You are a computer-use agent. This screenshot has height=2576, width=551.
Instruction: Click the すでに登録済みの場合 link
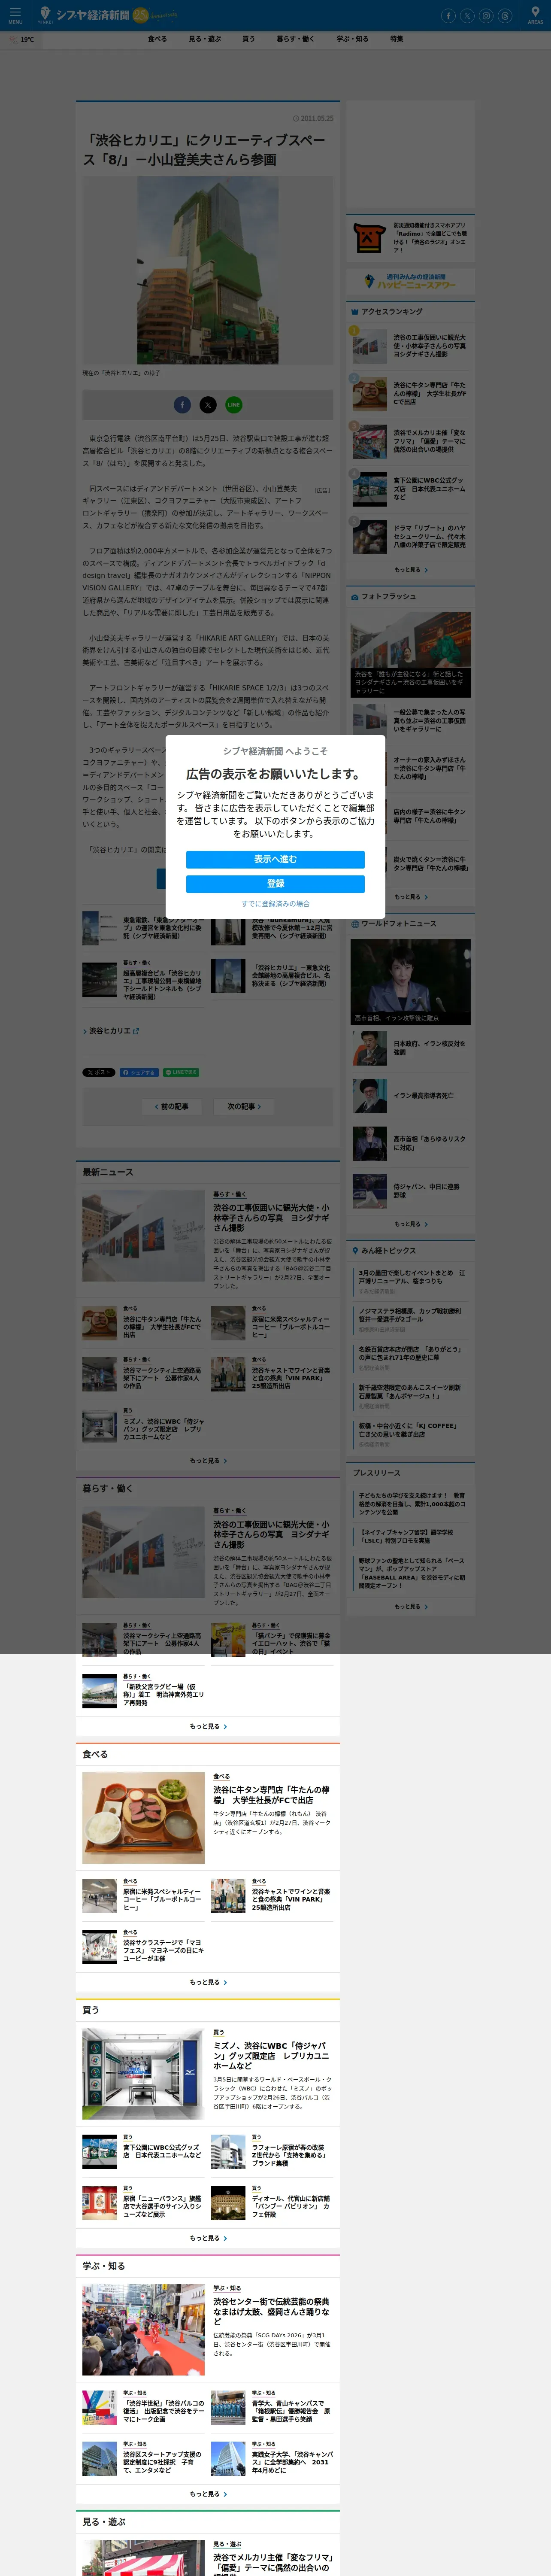coord(275,904)
